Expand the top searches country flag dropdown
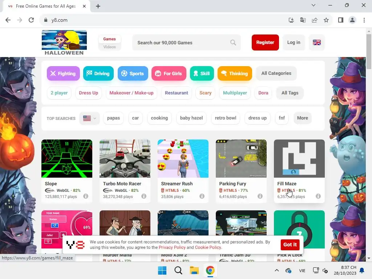 (89, 118)
